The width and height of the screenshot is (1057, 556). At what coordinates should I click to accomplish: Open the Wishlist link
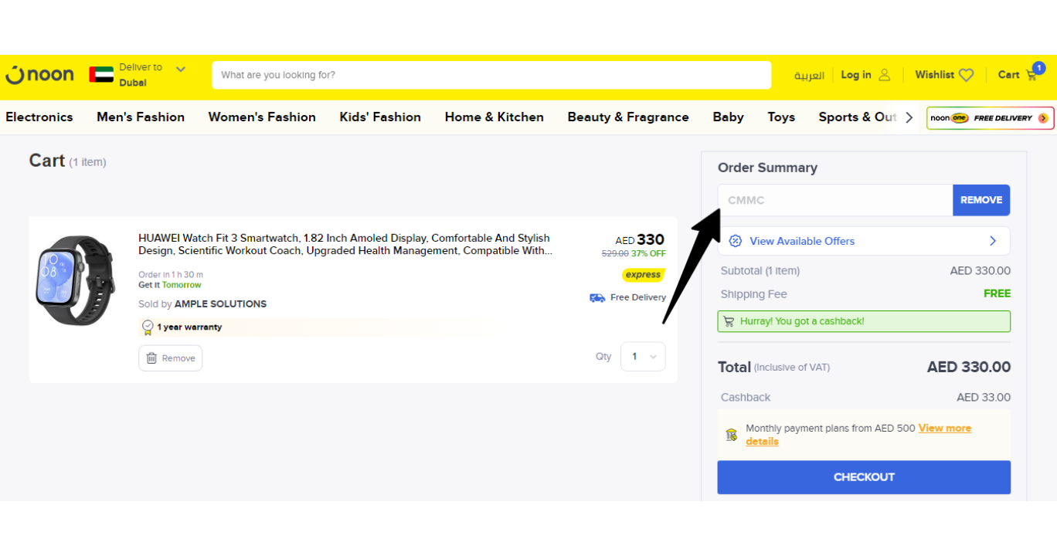point(935,75)
